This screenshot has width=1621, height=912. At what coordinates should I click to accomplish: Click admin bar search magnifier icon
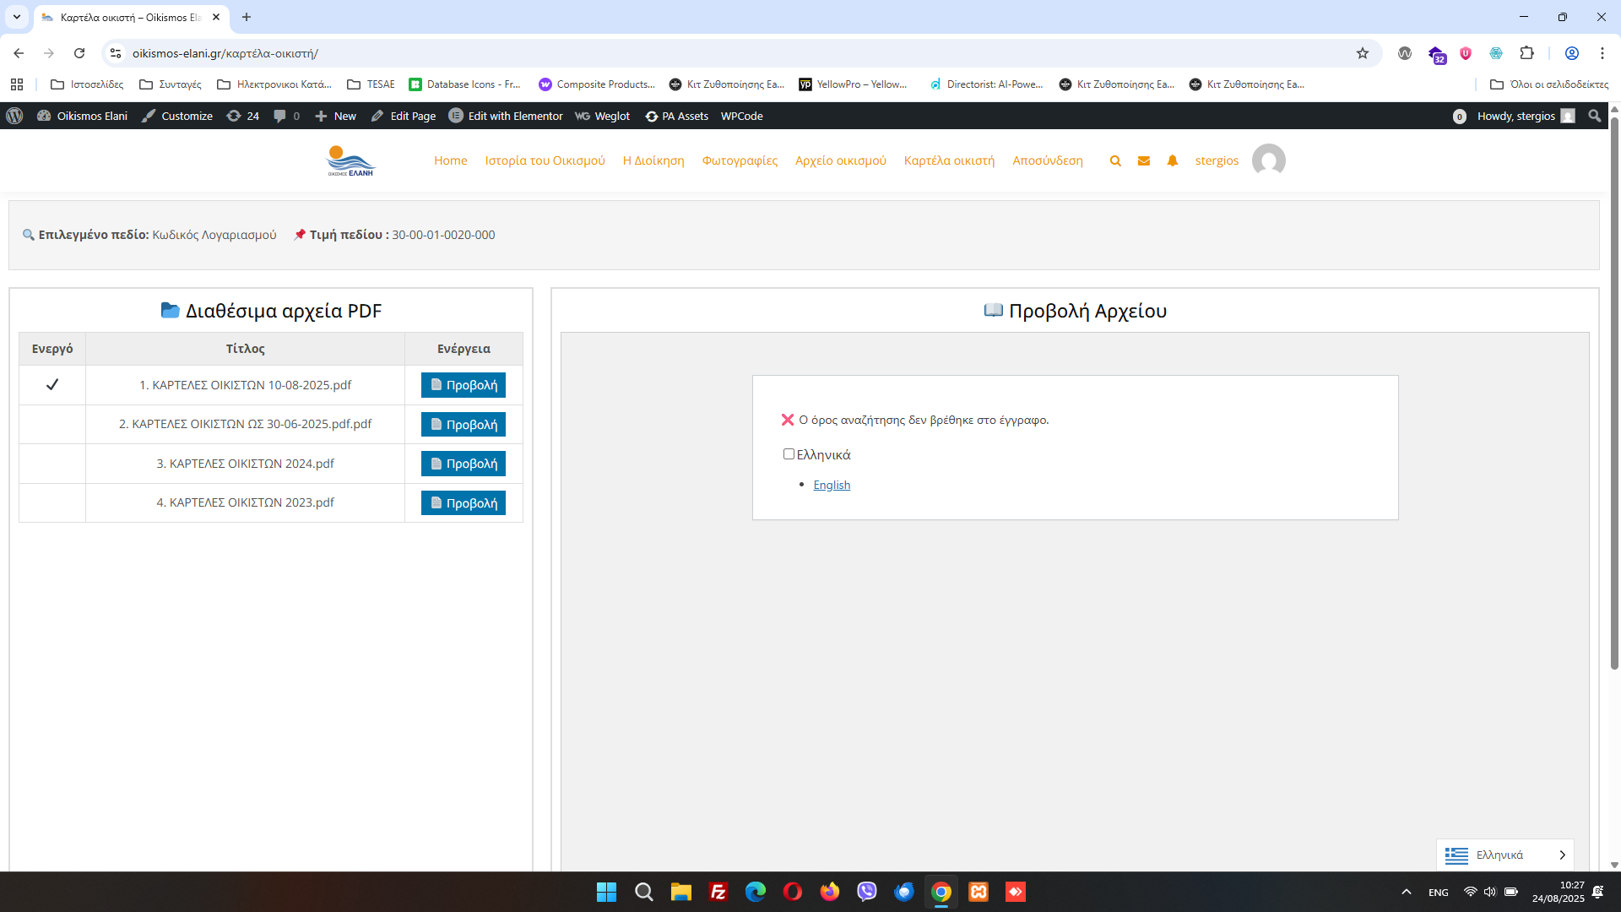point(1594,116)
